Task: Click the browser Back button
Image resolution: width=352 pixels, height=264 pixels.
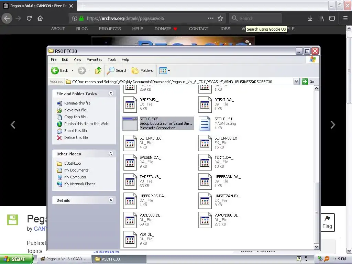Action: tap(7, 18)
